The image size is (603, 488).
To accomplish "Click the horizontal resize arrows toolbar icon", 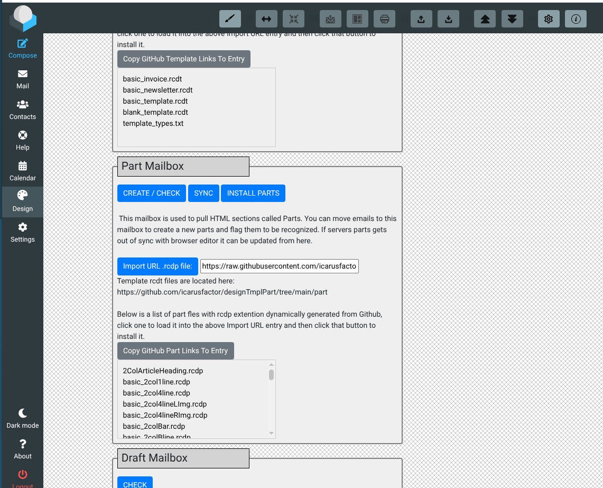I will coord(266,19).
